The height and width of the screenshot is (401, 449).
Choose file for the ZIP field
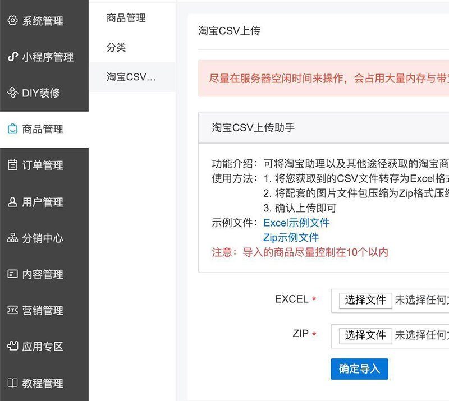[x=365, y=335]
